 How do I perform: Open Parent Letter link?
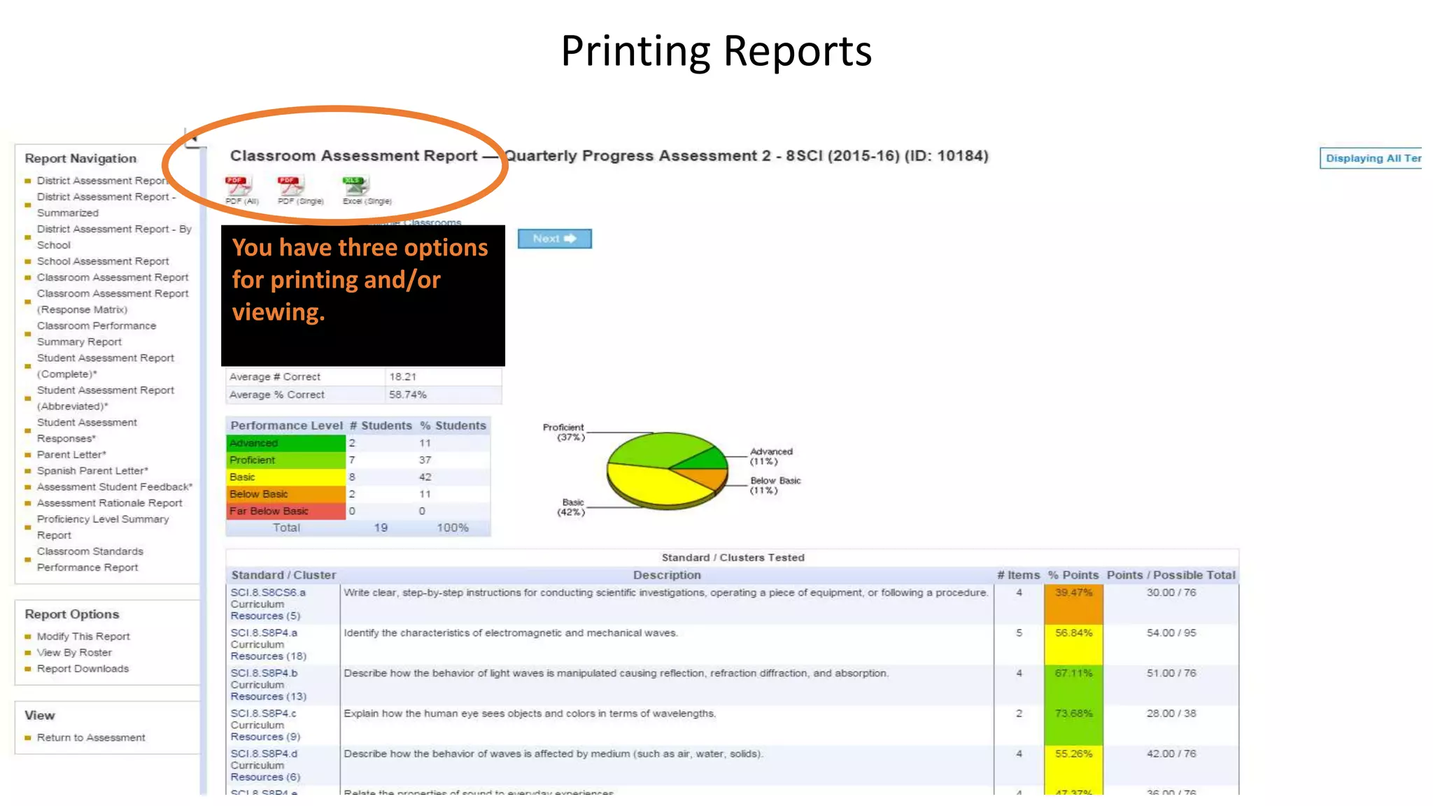(71, 454)
